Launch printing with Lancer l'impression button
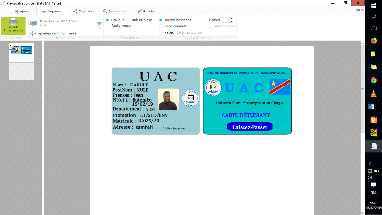Screen dimensions: 382x215 [13, 26]
